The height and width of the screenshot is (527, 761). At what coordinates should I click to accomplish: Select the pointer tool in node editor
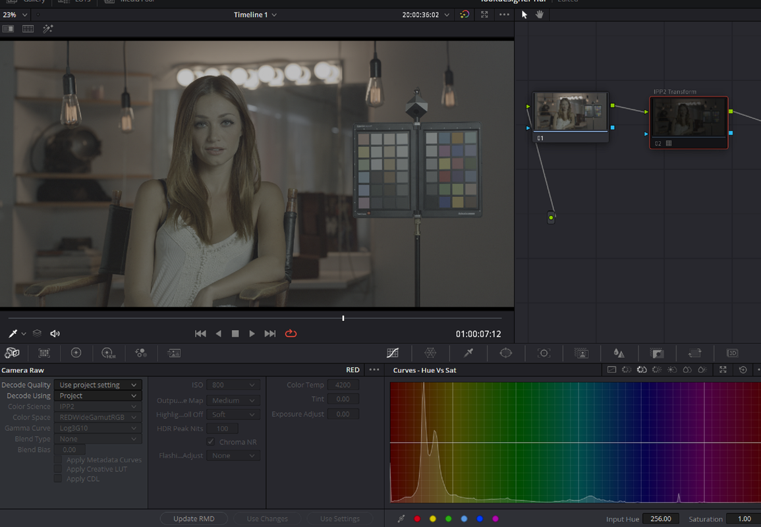click(x=524, y=14)
